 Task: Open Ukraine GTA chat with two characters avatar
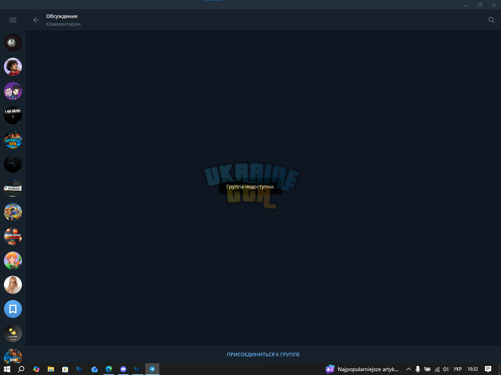click(x=13, y=139)
